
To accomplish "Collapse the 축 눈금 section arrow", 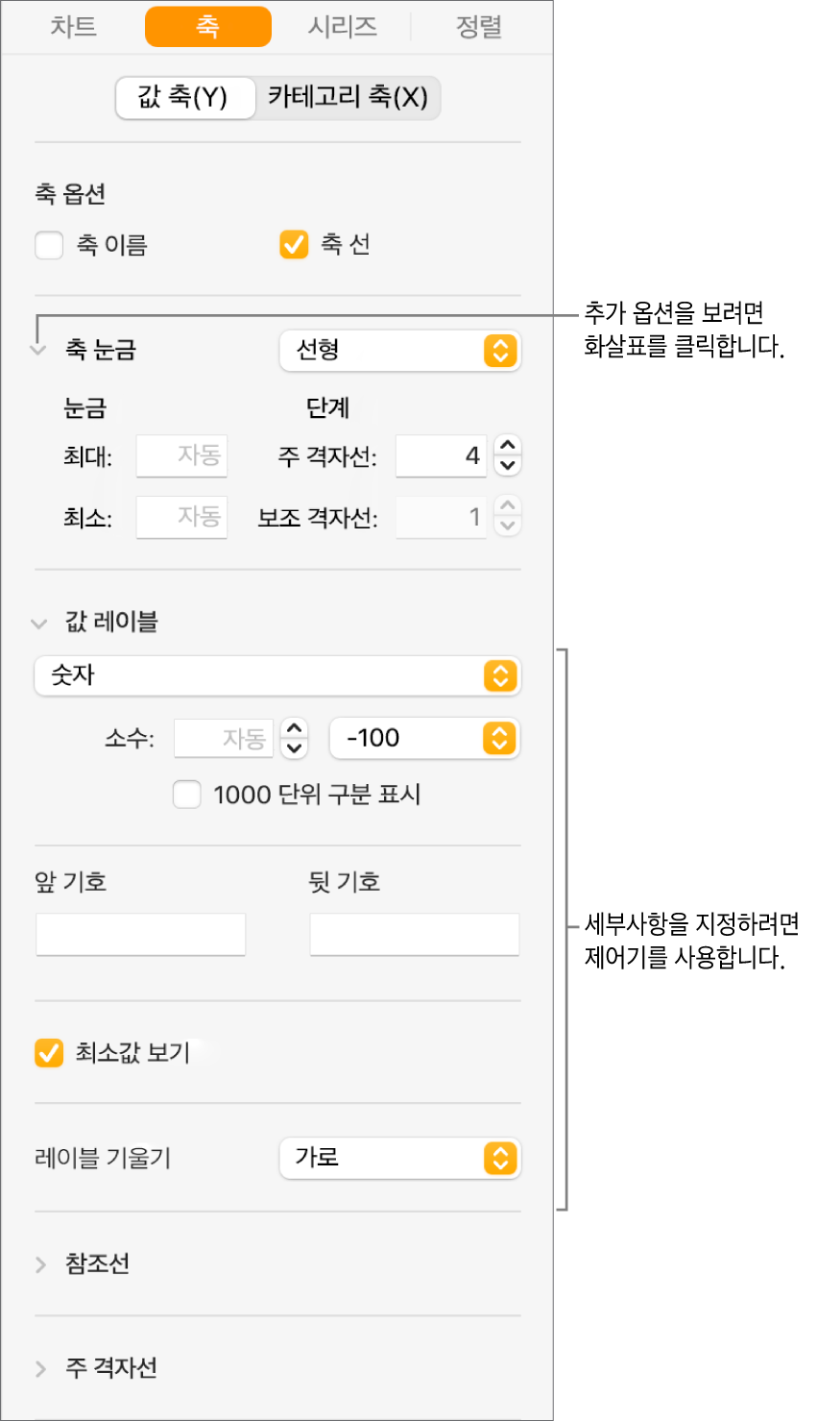I will pos(38,351).
